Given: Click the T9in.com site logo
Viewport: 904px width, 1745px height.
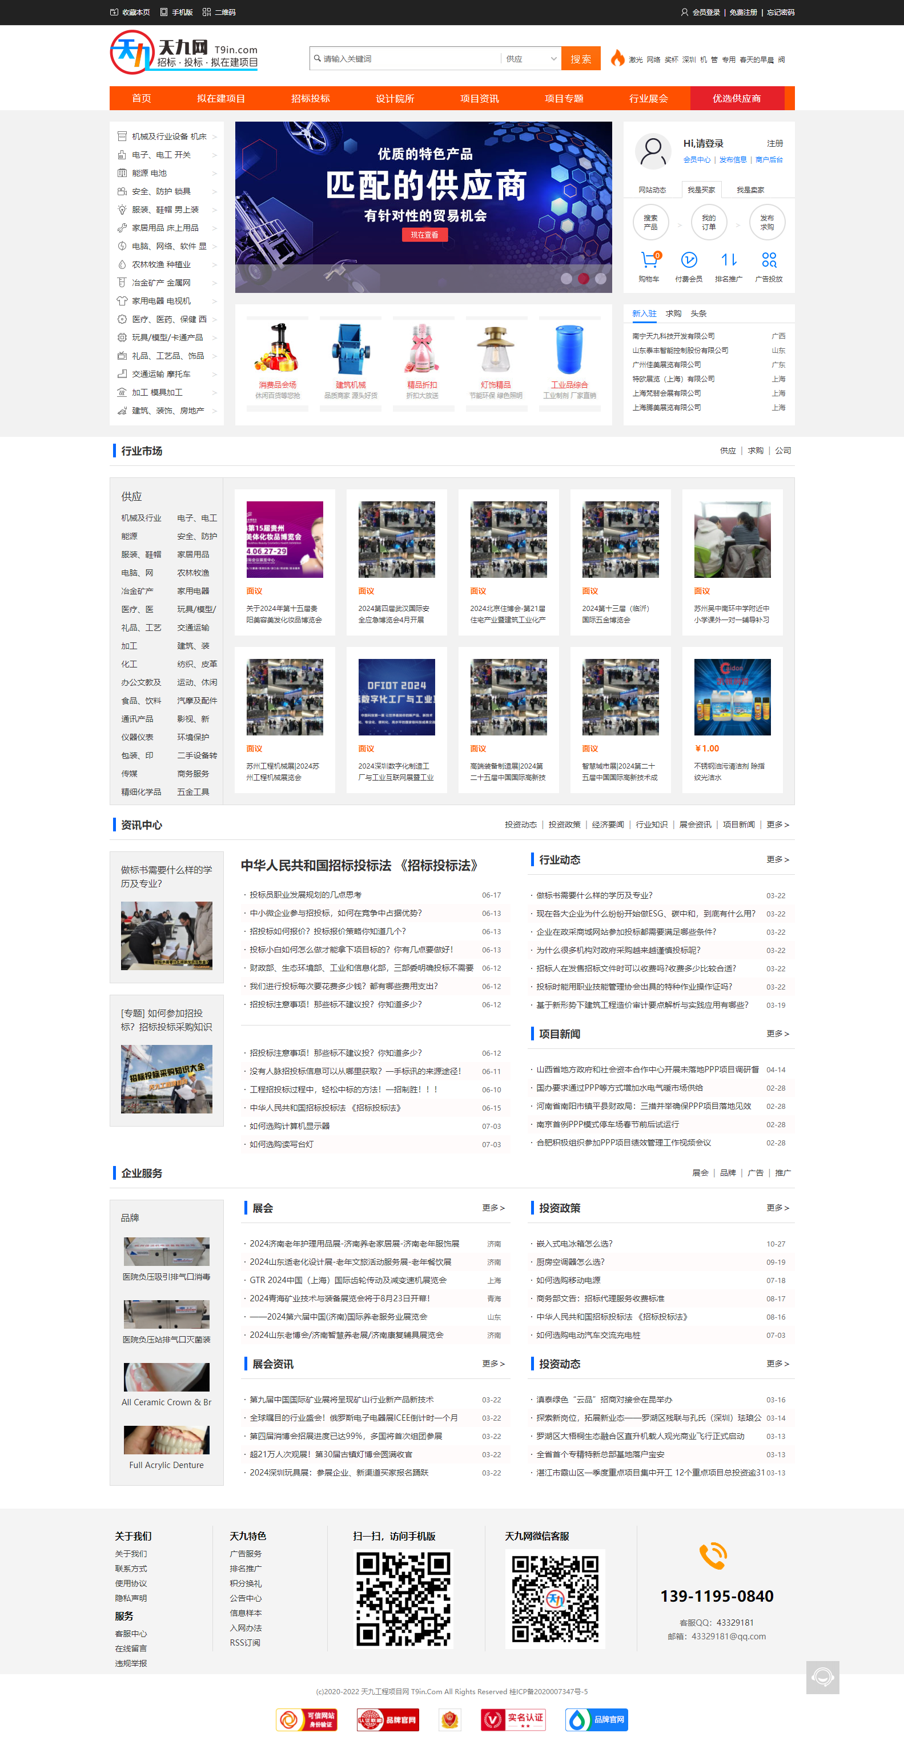Looking at the screenshot, I should (x=184, y=52).
